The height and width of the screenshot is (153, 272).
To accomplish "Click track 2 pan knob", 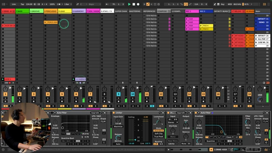I will (x=20, y=89).
